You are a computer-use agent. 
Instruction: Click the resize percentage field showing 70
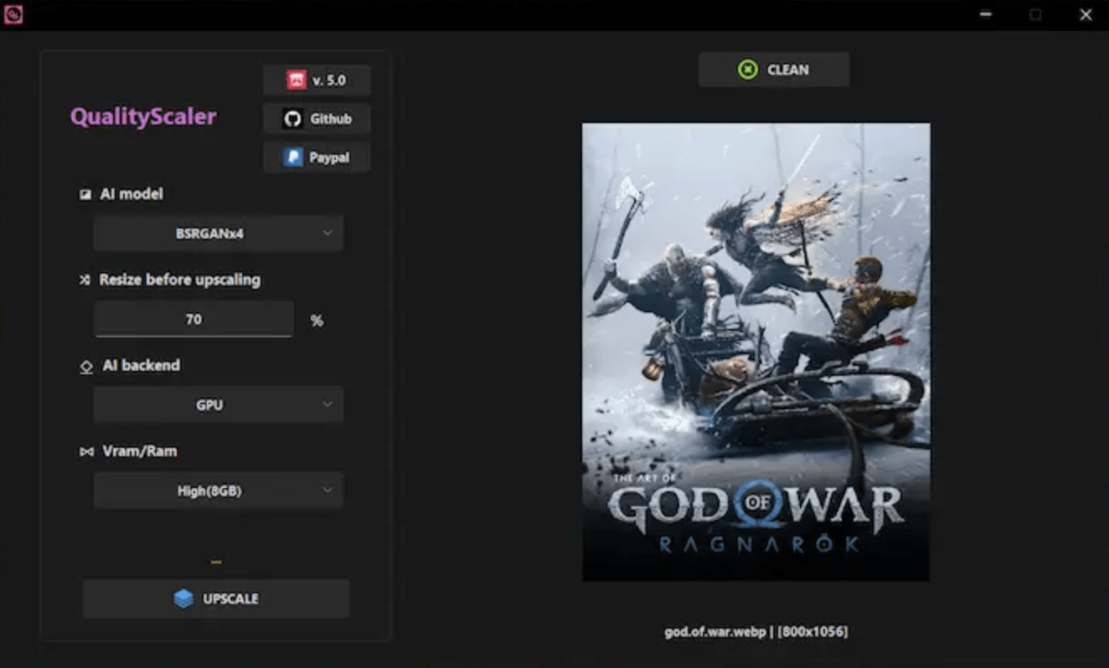[193, 320]
